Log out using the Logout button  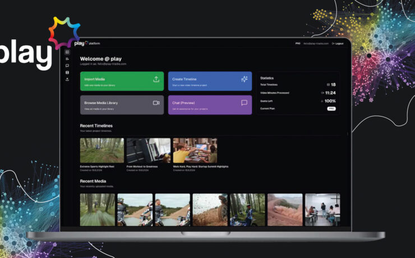click(x=338, y=43)
